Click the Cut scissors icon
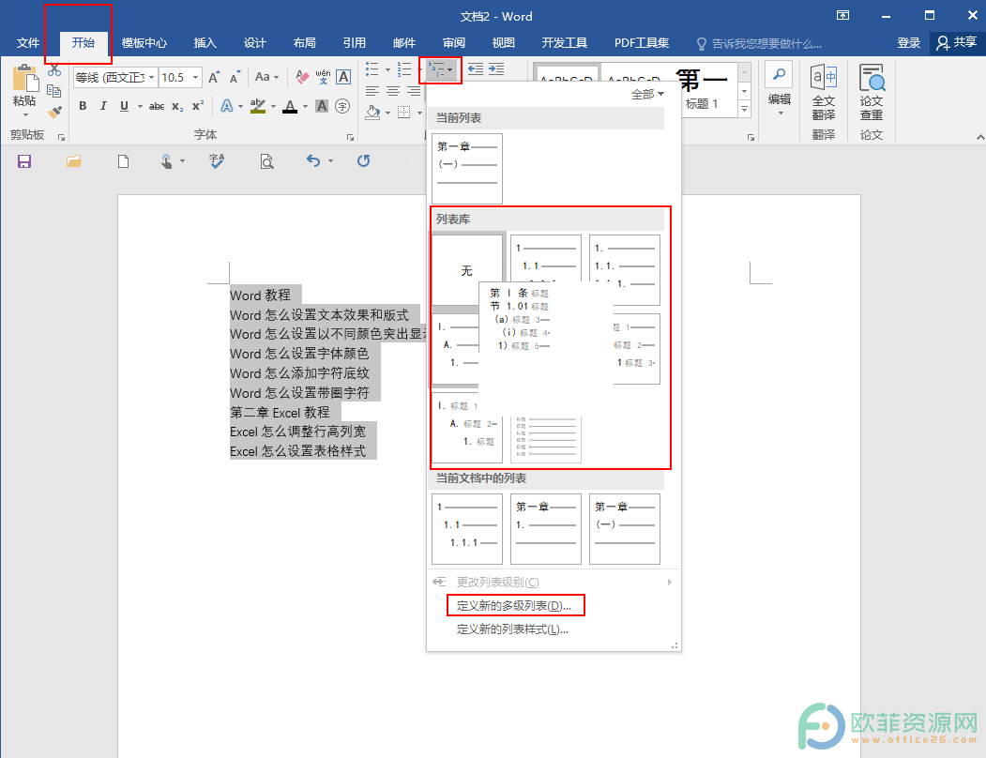This screenshot has height=758, width=986. [54, 70]
